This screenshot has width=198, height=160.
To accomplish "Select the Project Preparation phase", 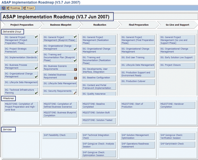I will 22,25.
